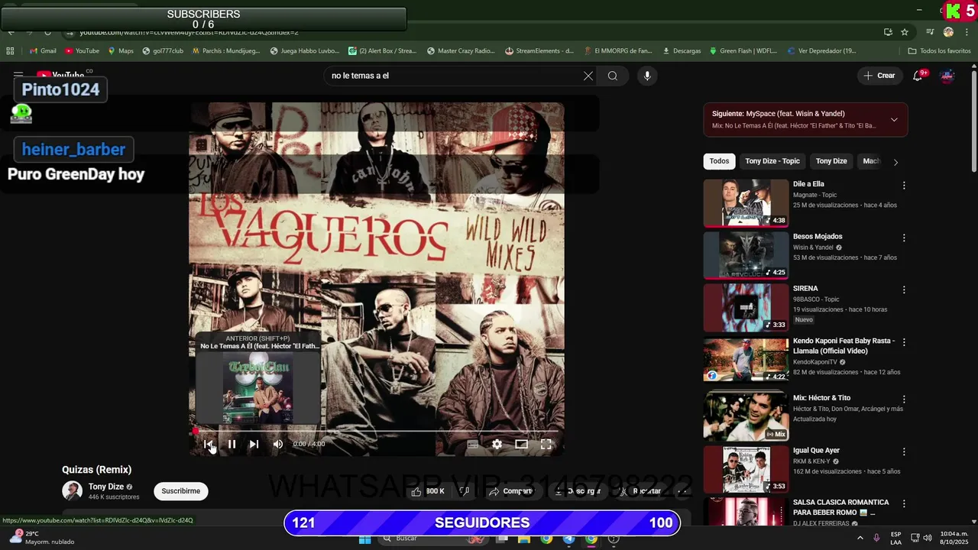The image size is (978, 550).
Task: Open options menu for Igual Que Ayer
Action: pyautogui.click(x=904, y=452)
